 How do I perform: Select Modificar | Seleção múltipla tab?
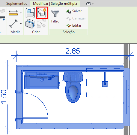click(x=55, y=4)
